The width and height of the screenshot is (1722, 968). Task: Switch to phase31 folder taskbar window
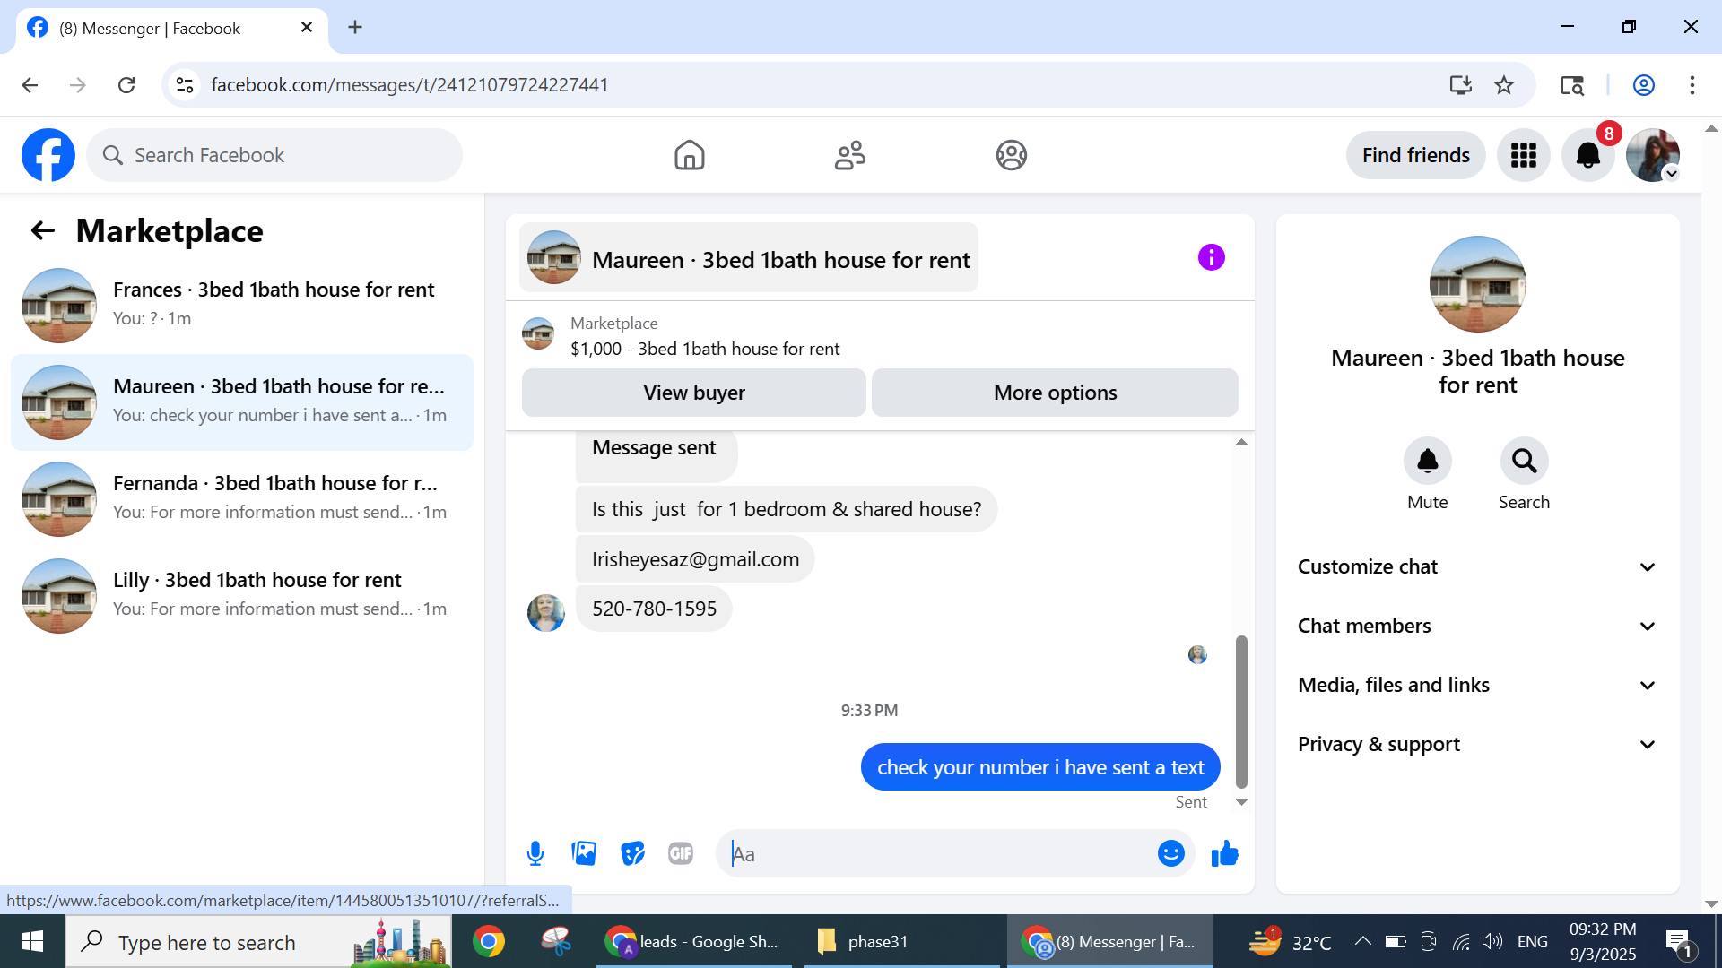pyautogui.click(x=901, y=941)
